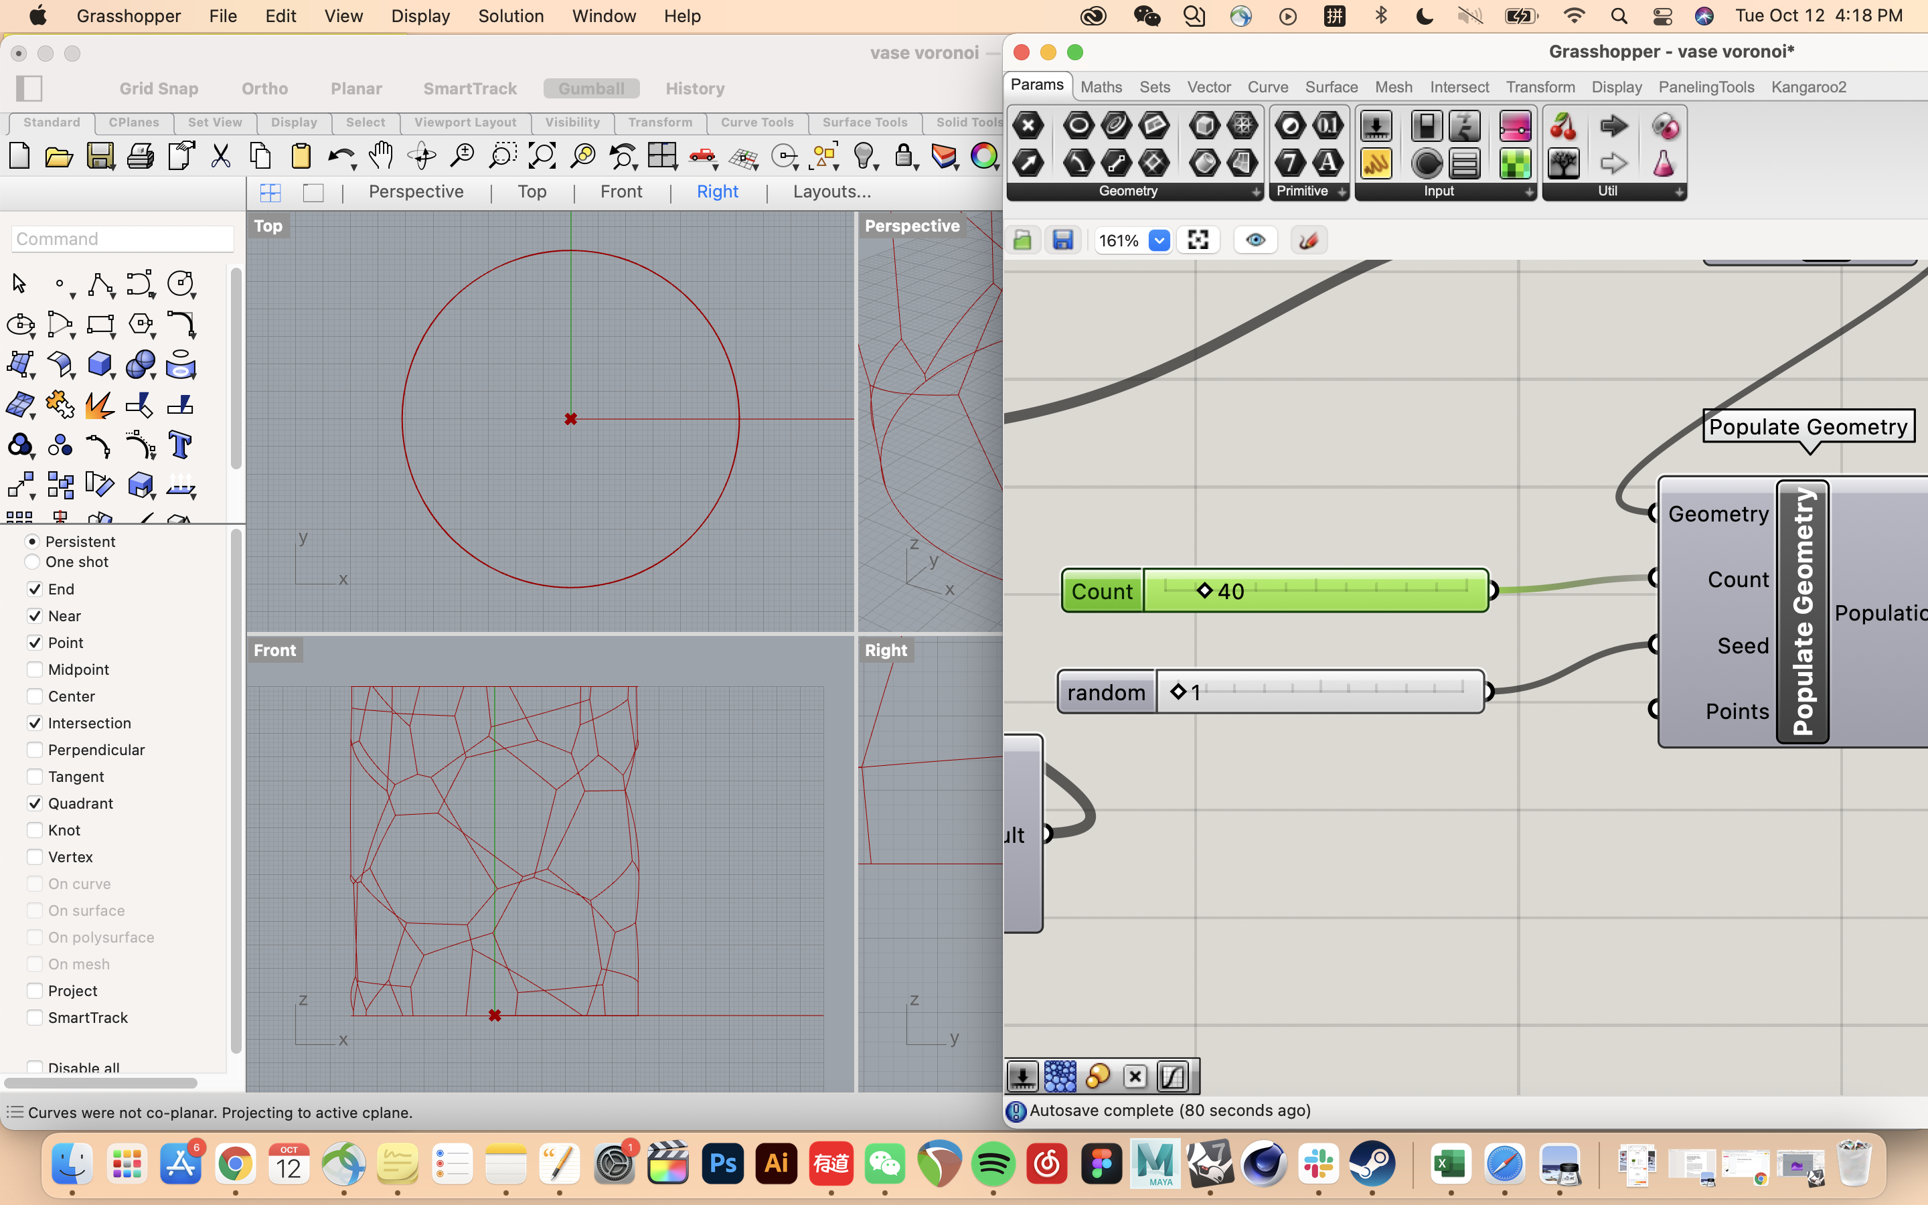Save the current Grasshopper definition

(1064, 240)
